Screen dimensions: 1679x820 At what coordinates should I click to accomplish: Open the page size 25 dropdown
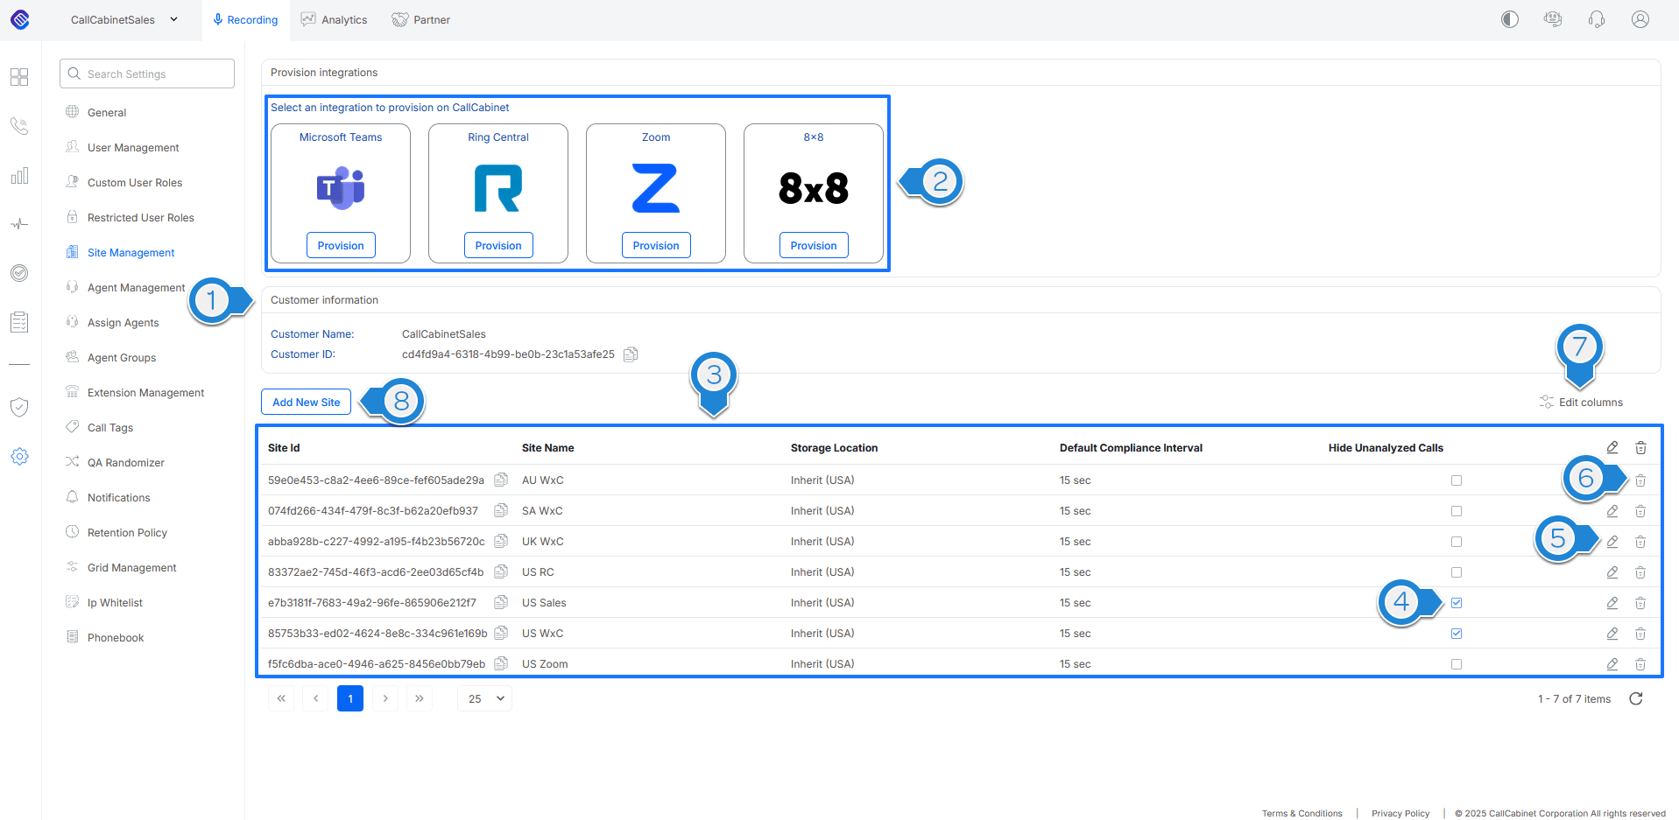click(x=485, y=698)
